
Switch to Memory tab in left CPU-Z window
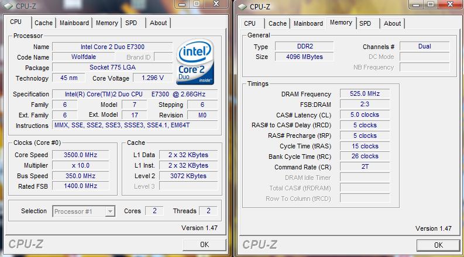tap(107, 23)
